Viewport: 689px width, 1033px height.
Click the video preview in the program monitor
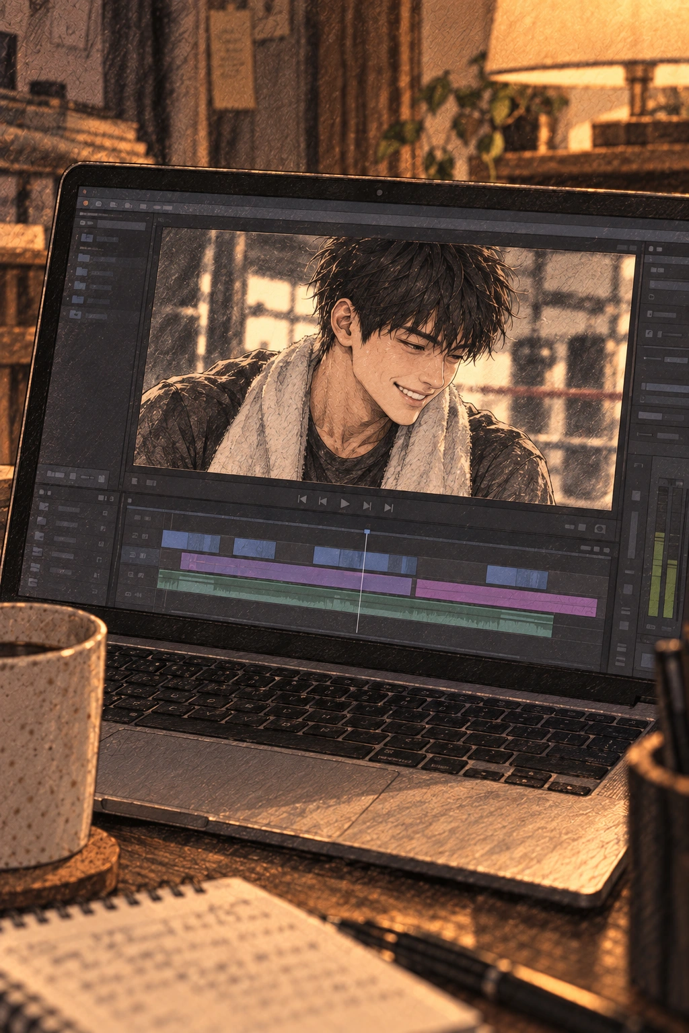[384, 368]
